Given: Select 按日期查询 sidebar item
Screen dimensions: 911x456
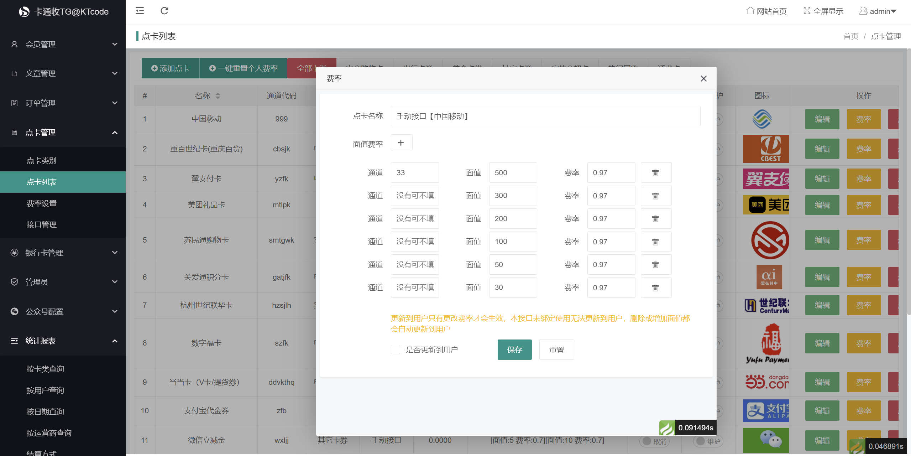Looking at the screenshot, I should 45,411.
